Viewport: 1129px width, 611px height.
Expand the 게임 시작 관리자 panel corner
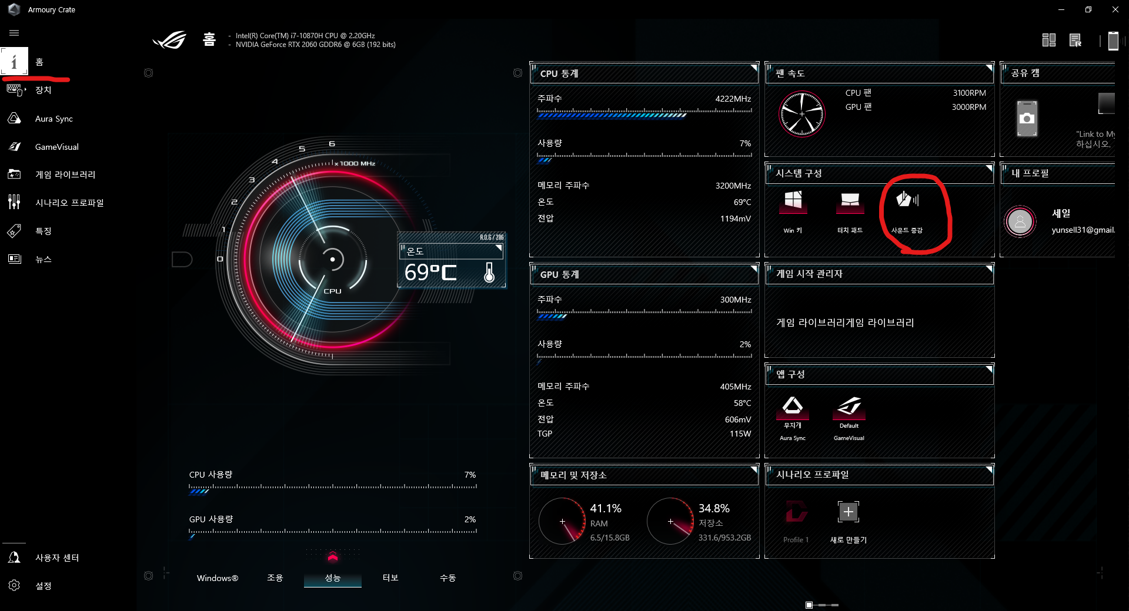click(989, 269)
